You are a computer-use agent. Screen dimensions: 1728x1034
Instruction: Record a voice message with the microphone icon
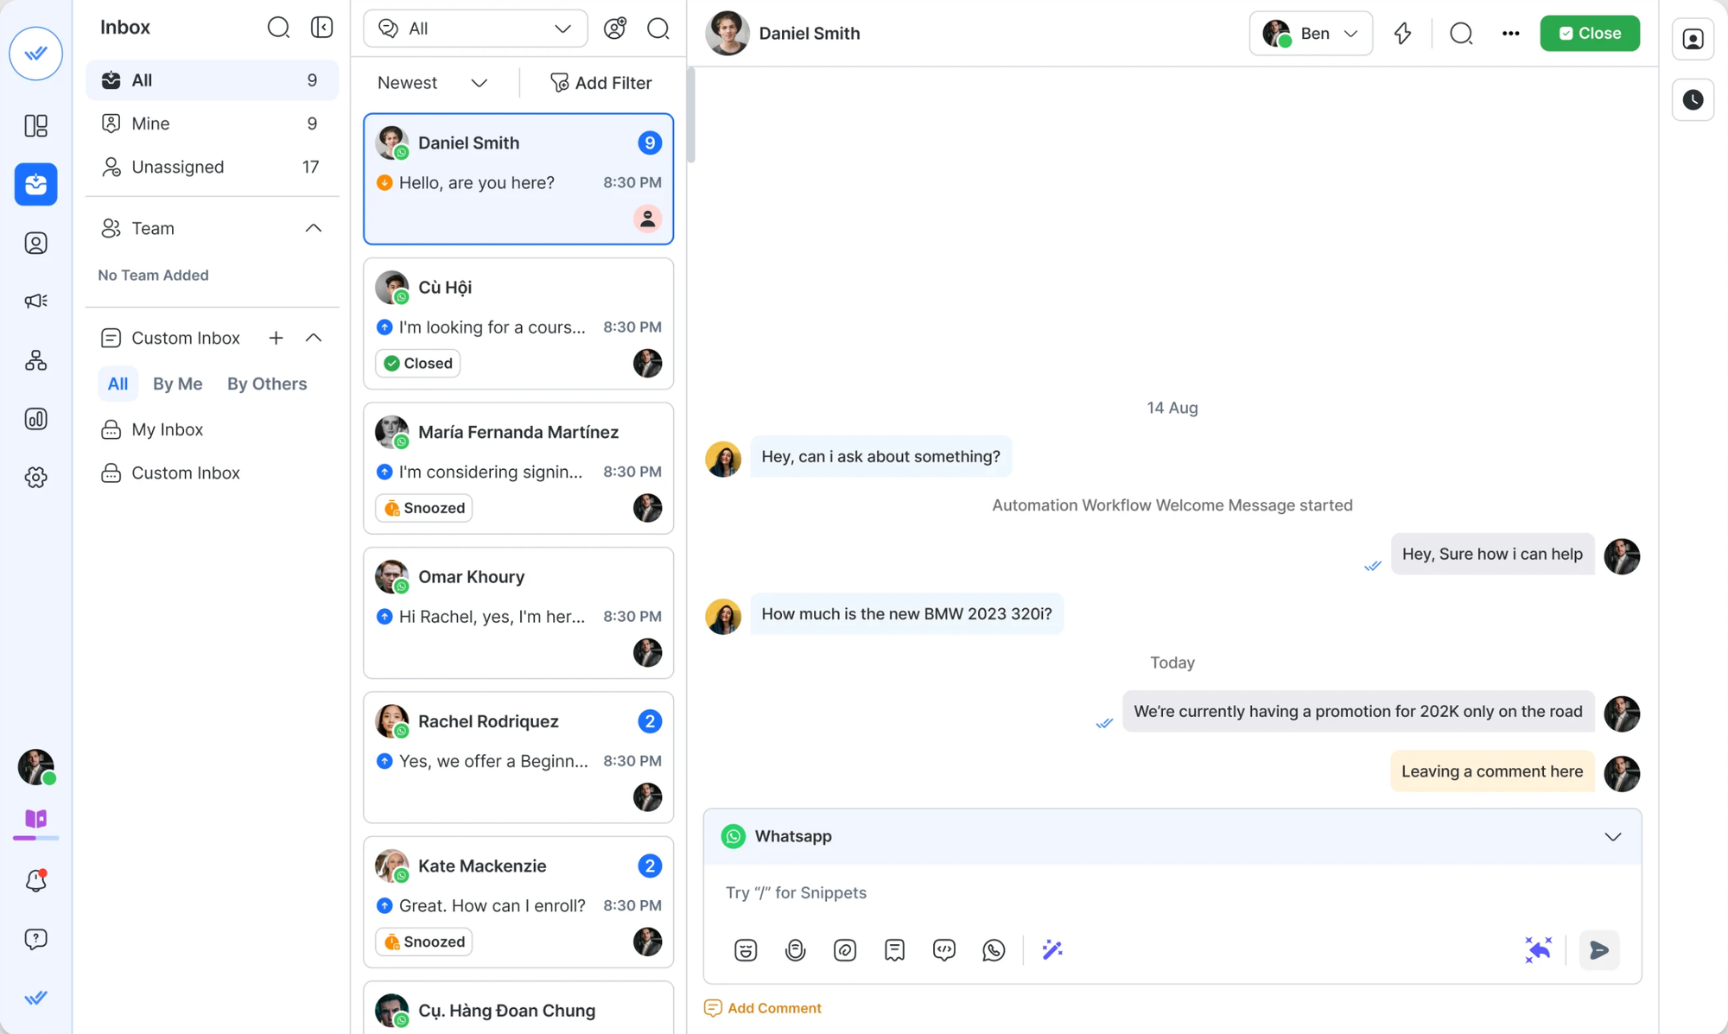click(x=795, y=949)
